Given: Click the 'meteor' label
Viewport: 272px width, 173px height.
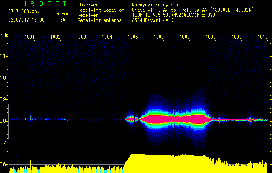Looking at the screenshot, I should click(x=61, y=13).
